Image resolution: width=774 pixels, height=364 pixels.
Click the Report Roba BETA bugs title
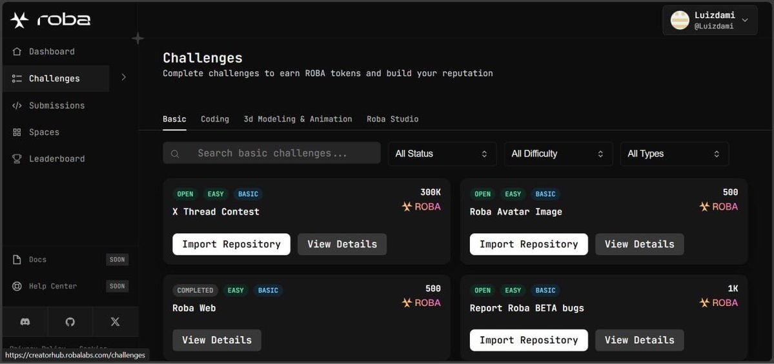coord(527,308)
